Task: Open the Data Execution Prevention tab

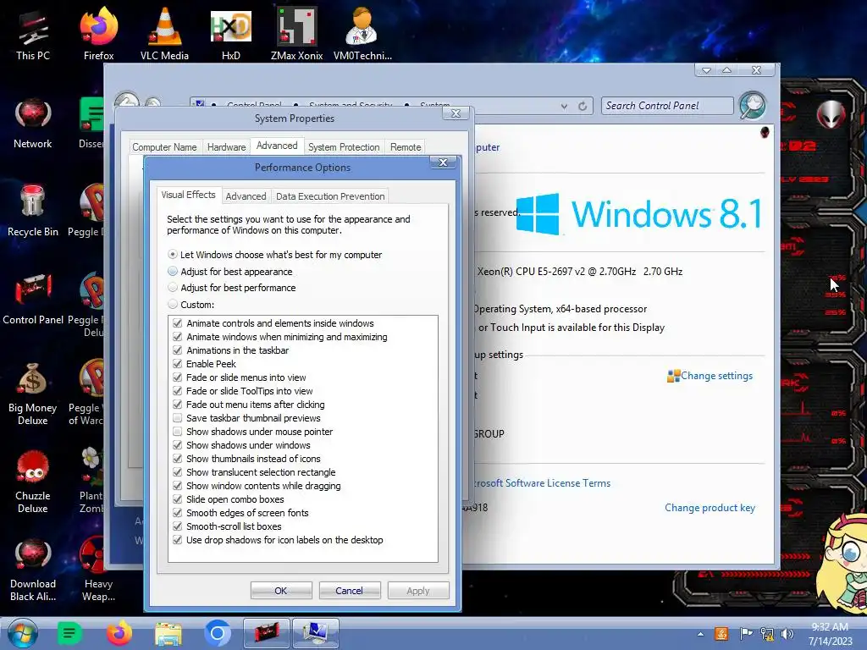Action: [x=330, y=196]
